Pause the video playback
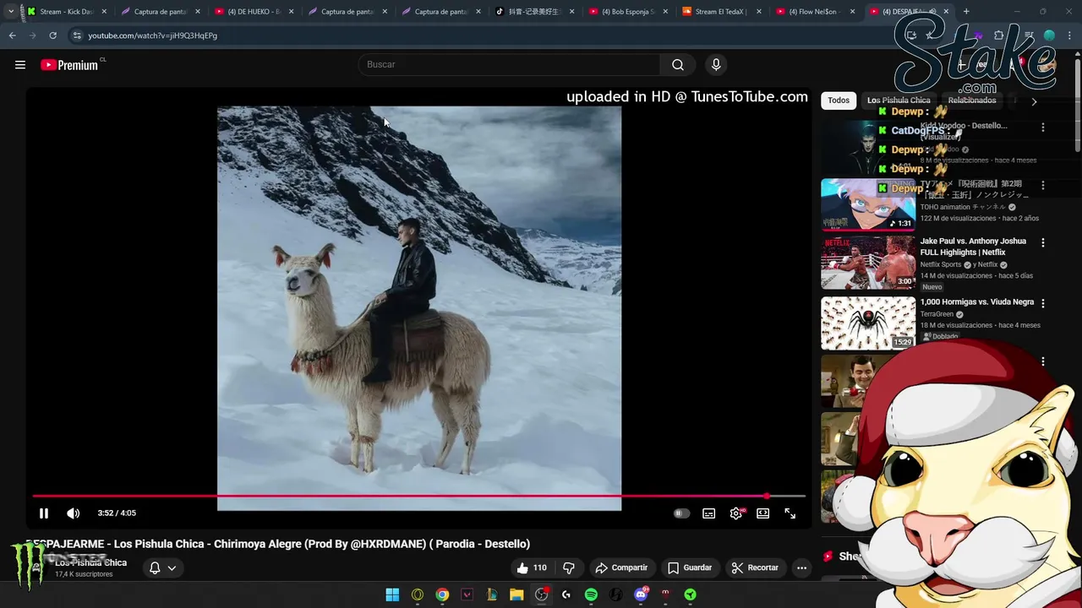The image size is (1082, 608). point(44,513)
